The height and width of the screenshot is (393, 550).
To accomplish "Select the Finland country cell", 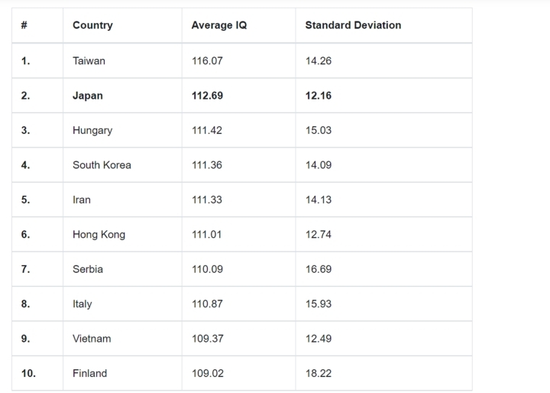I will pos(89,373).
